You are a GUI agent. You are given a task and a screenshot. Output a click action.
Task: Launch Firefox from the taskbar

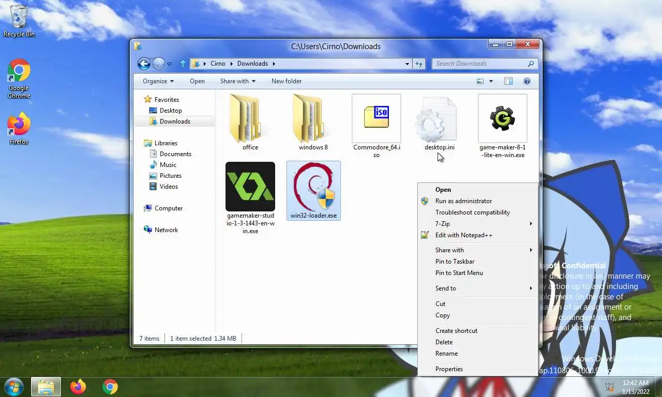pyautogui.click(x=78, y=387)
